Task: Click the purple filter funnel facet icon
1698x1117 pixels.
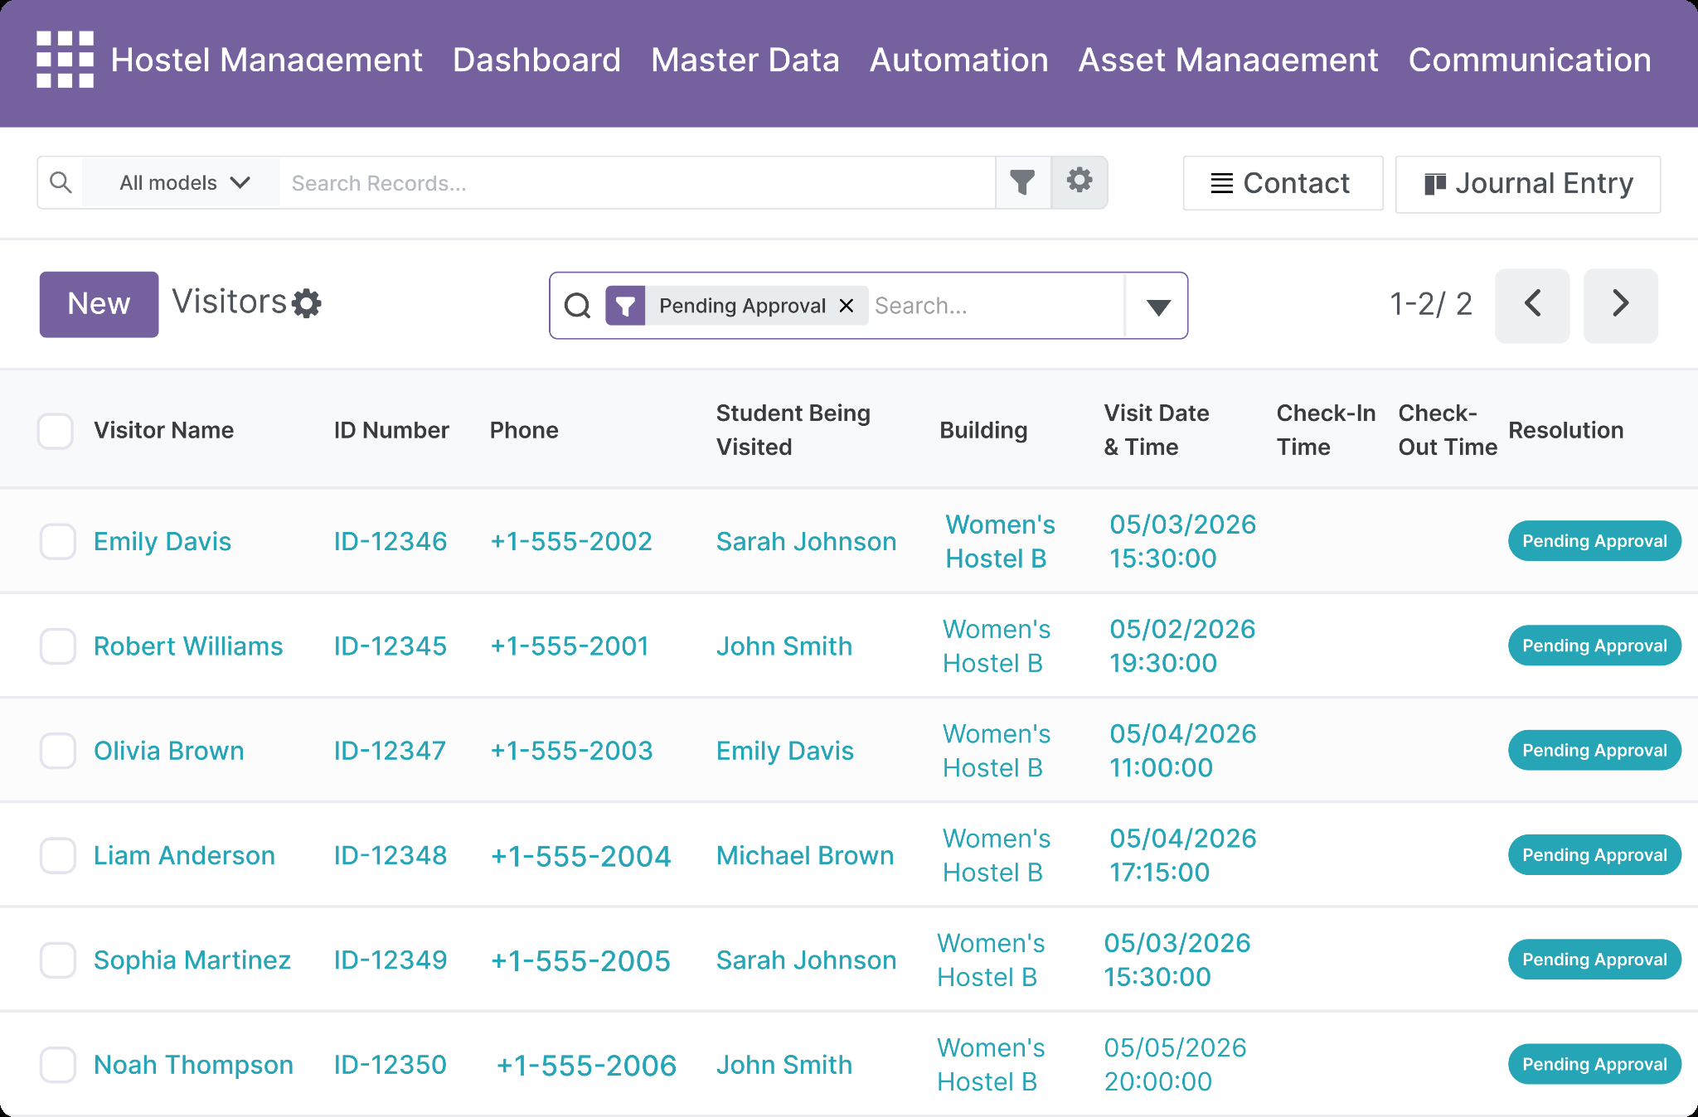Action: point(625,306)
